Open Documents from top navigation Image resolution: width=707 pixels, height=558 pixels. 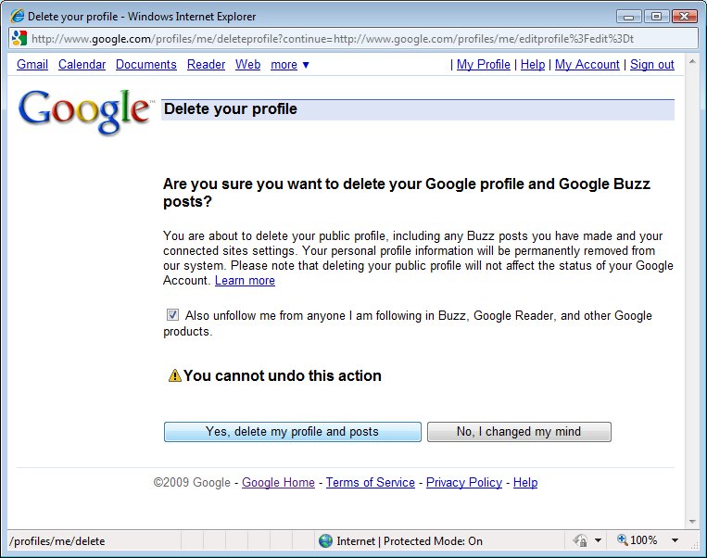coord(146,65)
